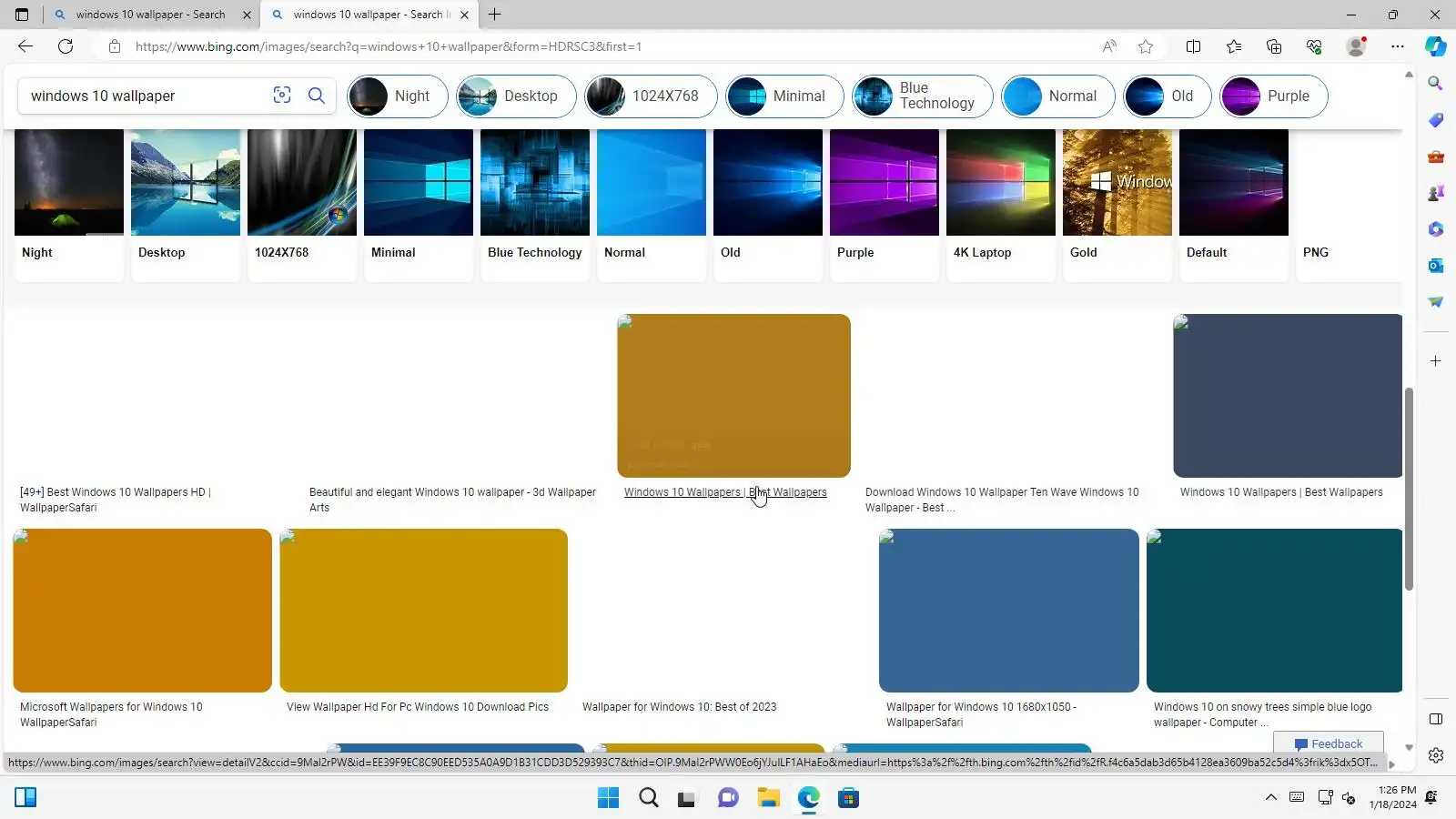The image size is (1456, 819).
Task: Click the Feedback button
Action: point(1329,743)
